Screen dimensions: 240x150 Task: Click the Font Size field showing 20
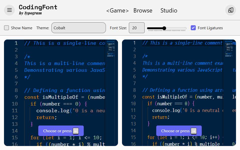pos(137,28)
